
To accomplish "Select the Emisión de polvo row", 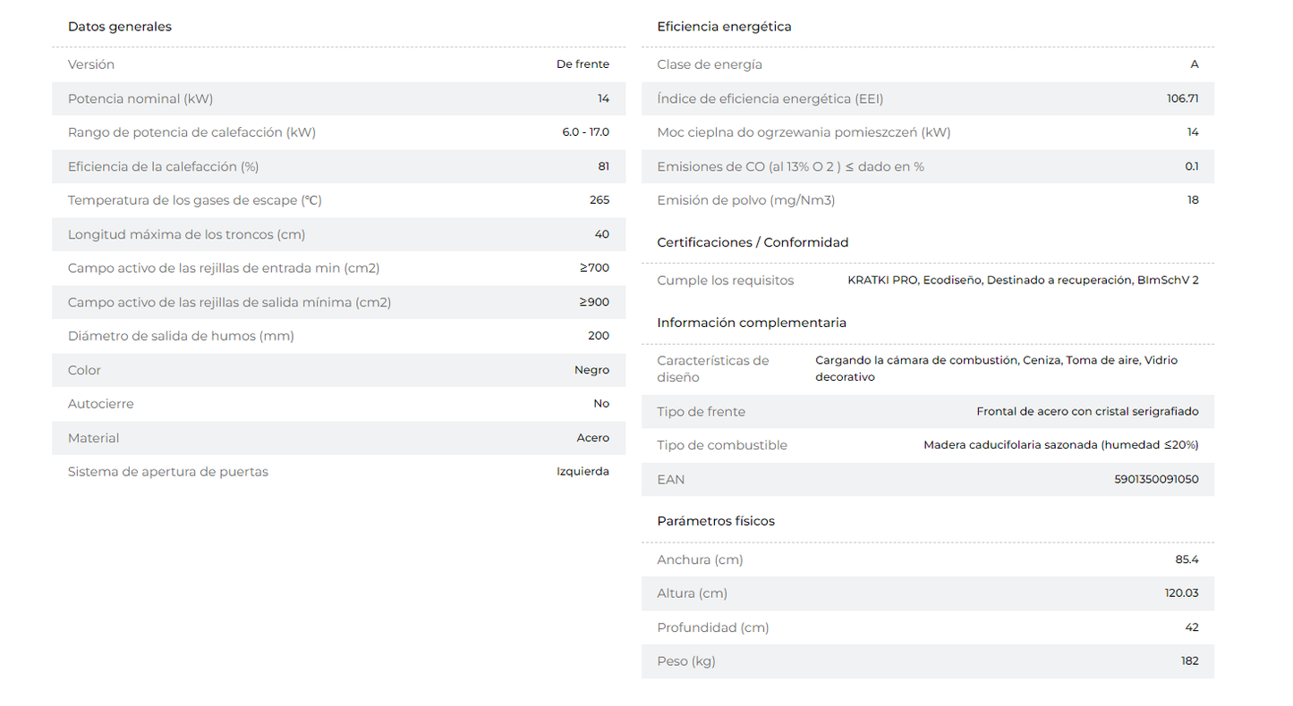I will click(x=928, y=200).
